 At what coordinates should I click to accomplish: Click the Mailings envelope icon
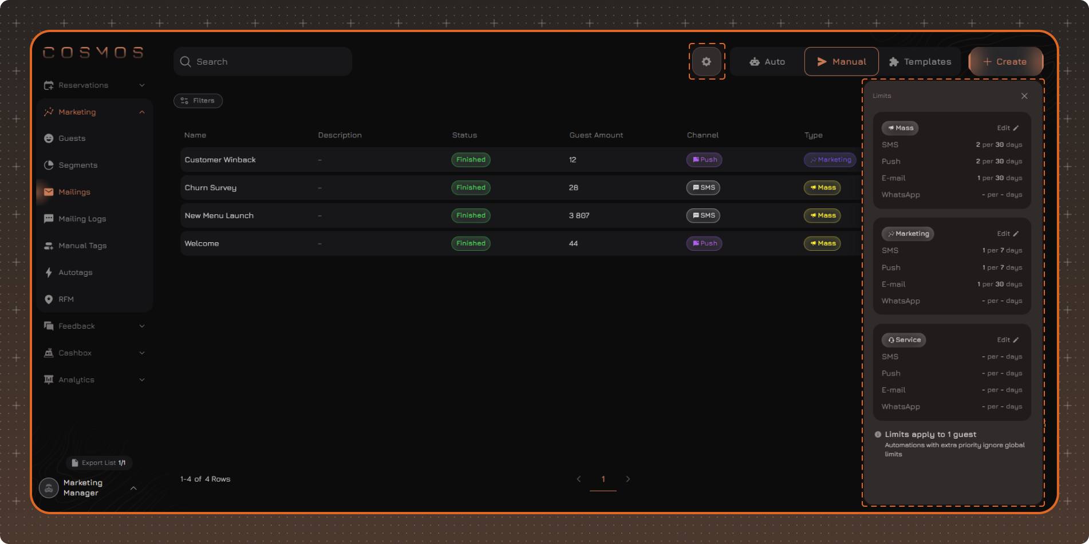click(49, 192)
